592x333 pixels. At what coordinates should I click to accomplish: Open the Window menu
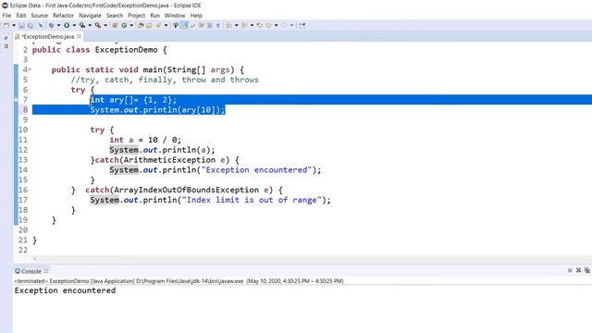point(175,16)
